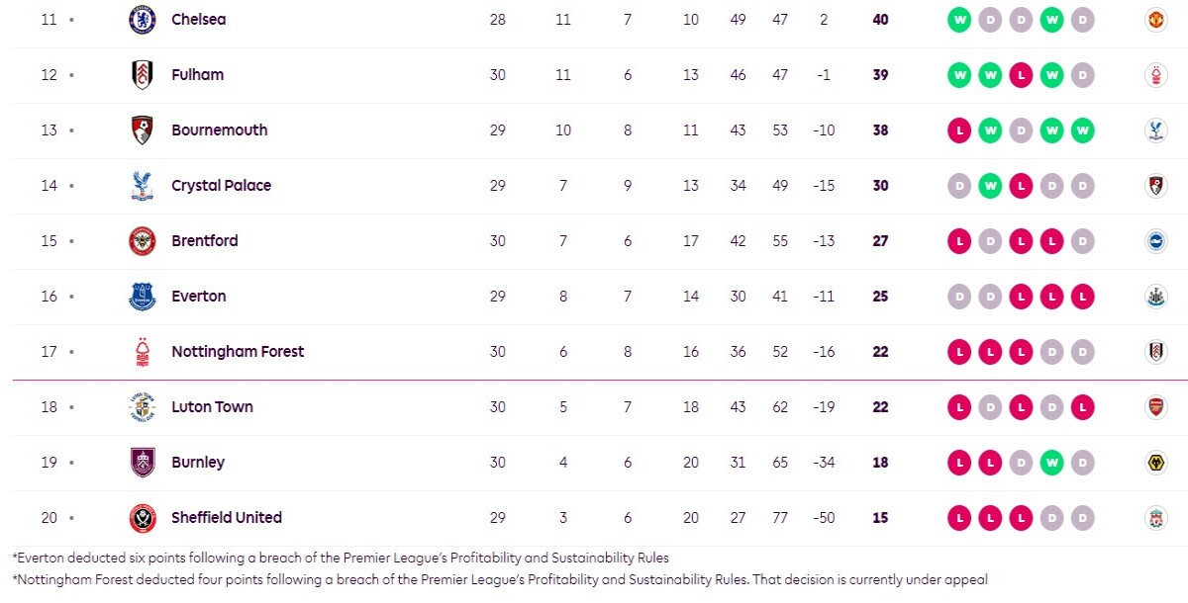
Task: Select the Crystal Palace eagle crest
Action: [143, 186]
